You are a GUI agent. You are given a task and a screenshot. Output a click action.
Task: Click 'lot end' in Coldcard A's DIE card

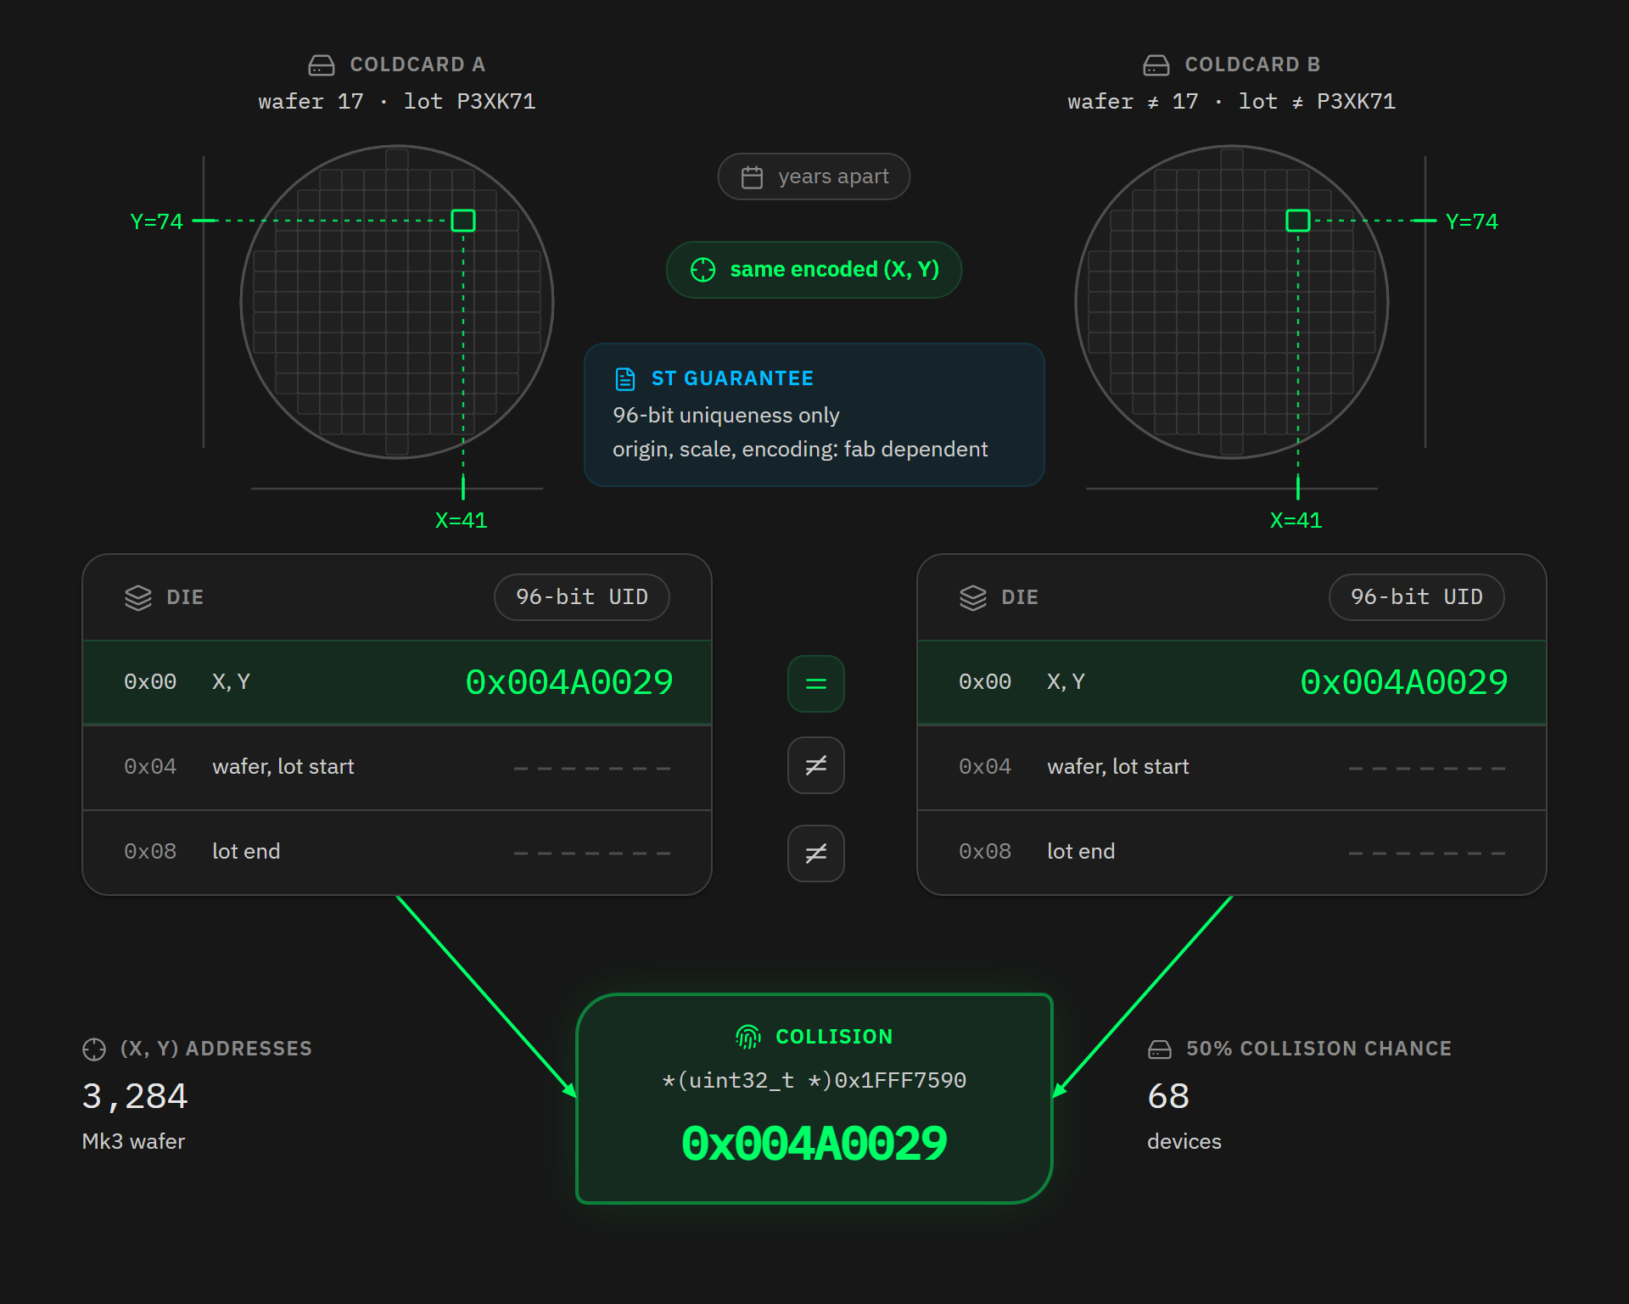246,852
